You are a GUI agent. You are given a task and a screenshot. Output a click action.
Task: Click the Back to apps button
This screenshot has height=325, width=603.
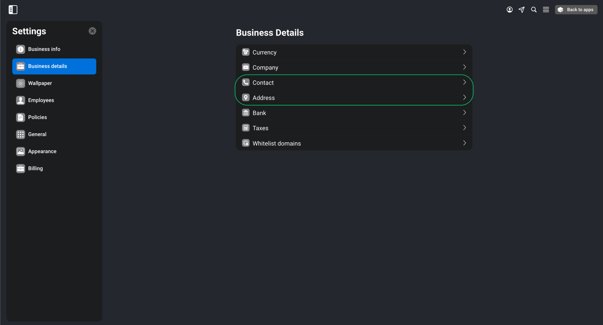[576, 10]
